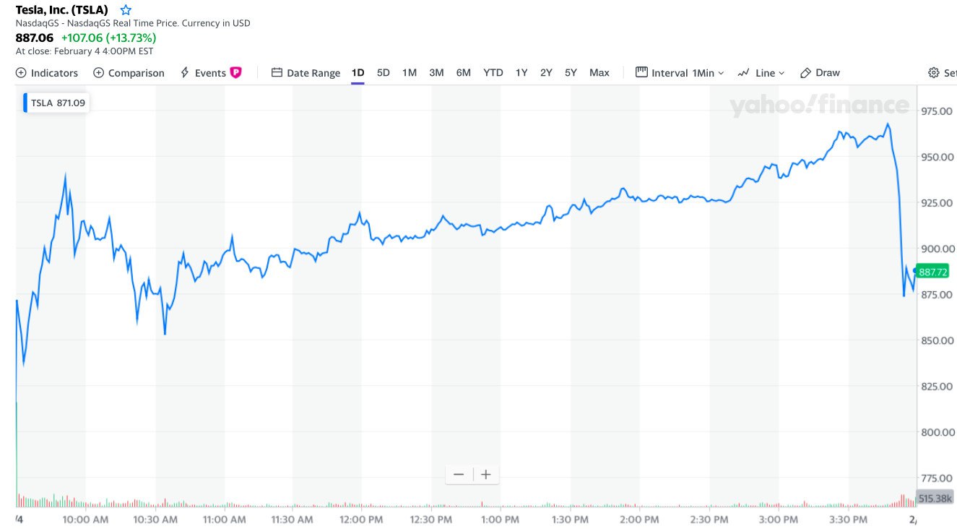The width and height of the screenshot is (957, 529).
Task: Switch to the 3M range
Action: point(436,72)
